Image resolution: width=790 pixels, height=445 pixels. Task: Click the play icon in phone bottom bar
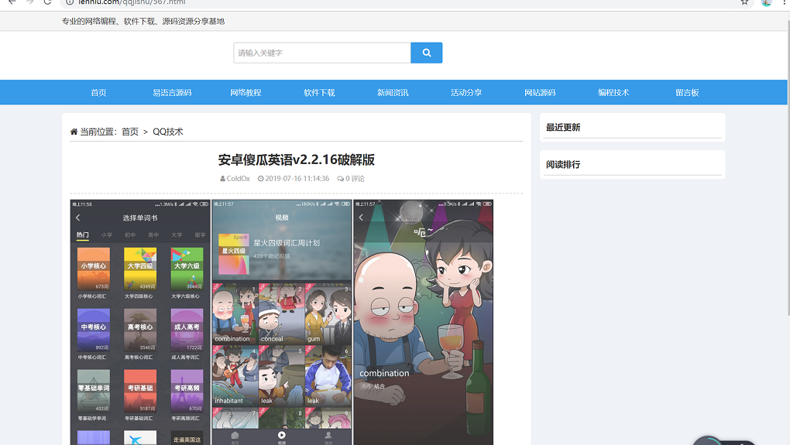click(x=282, y=436)
